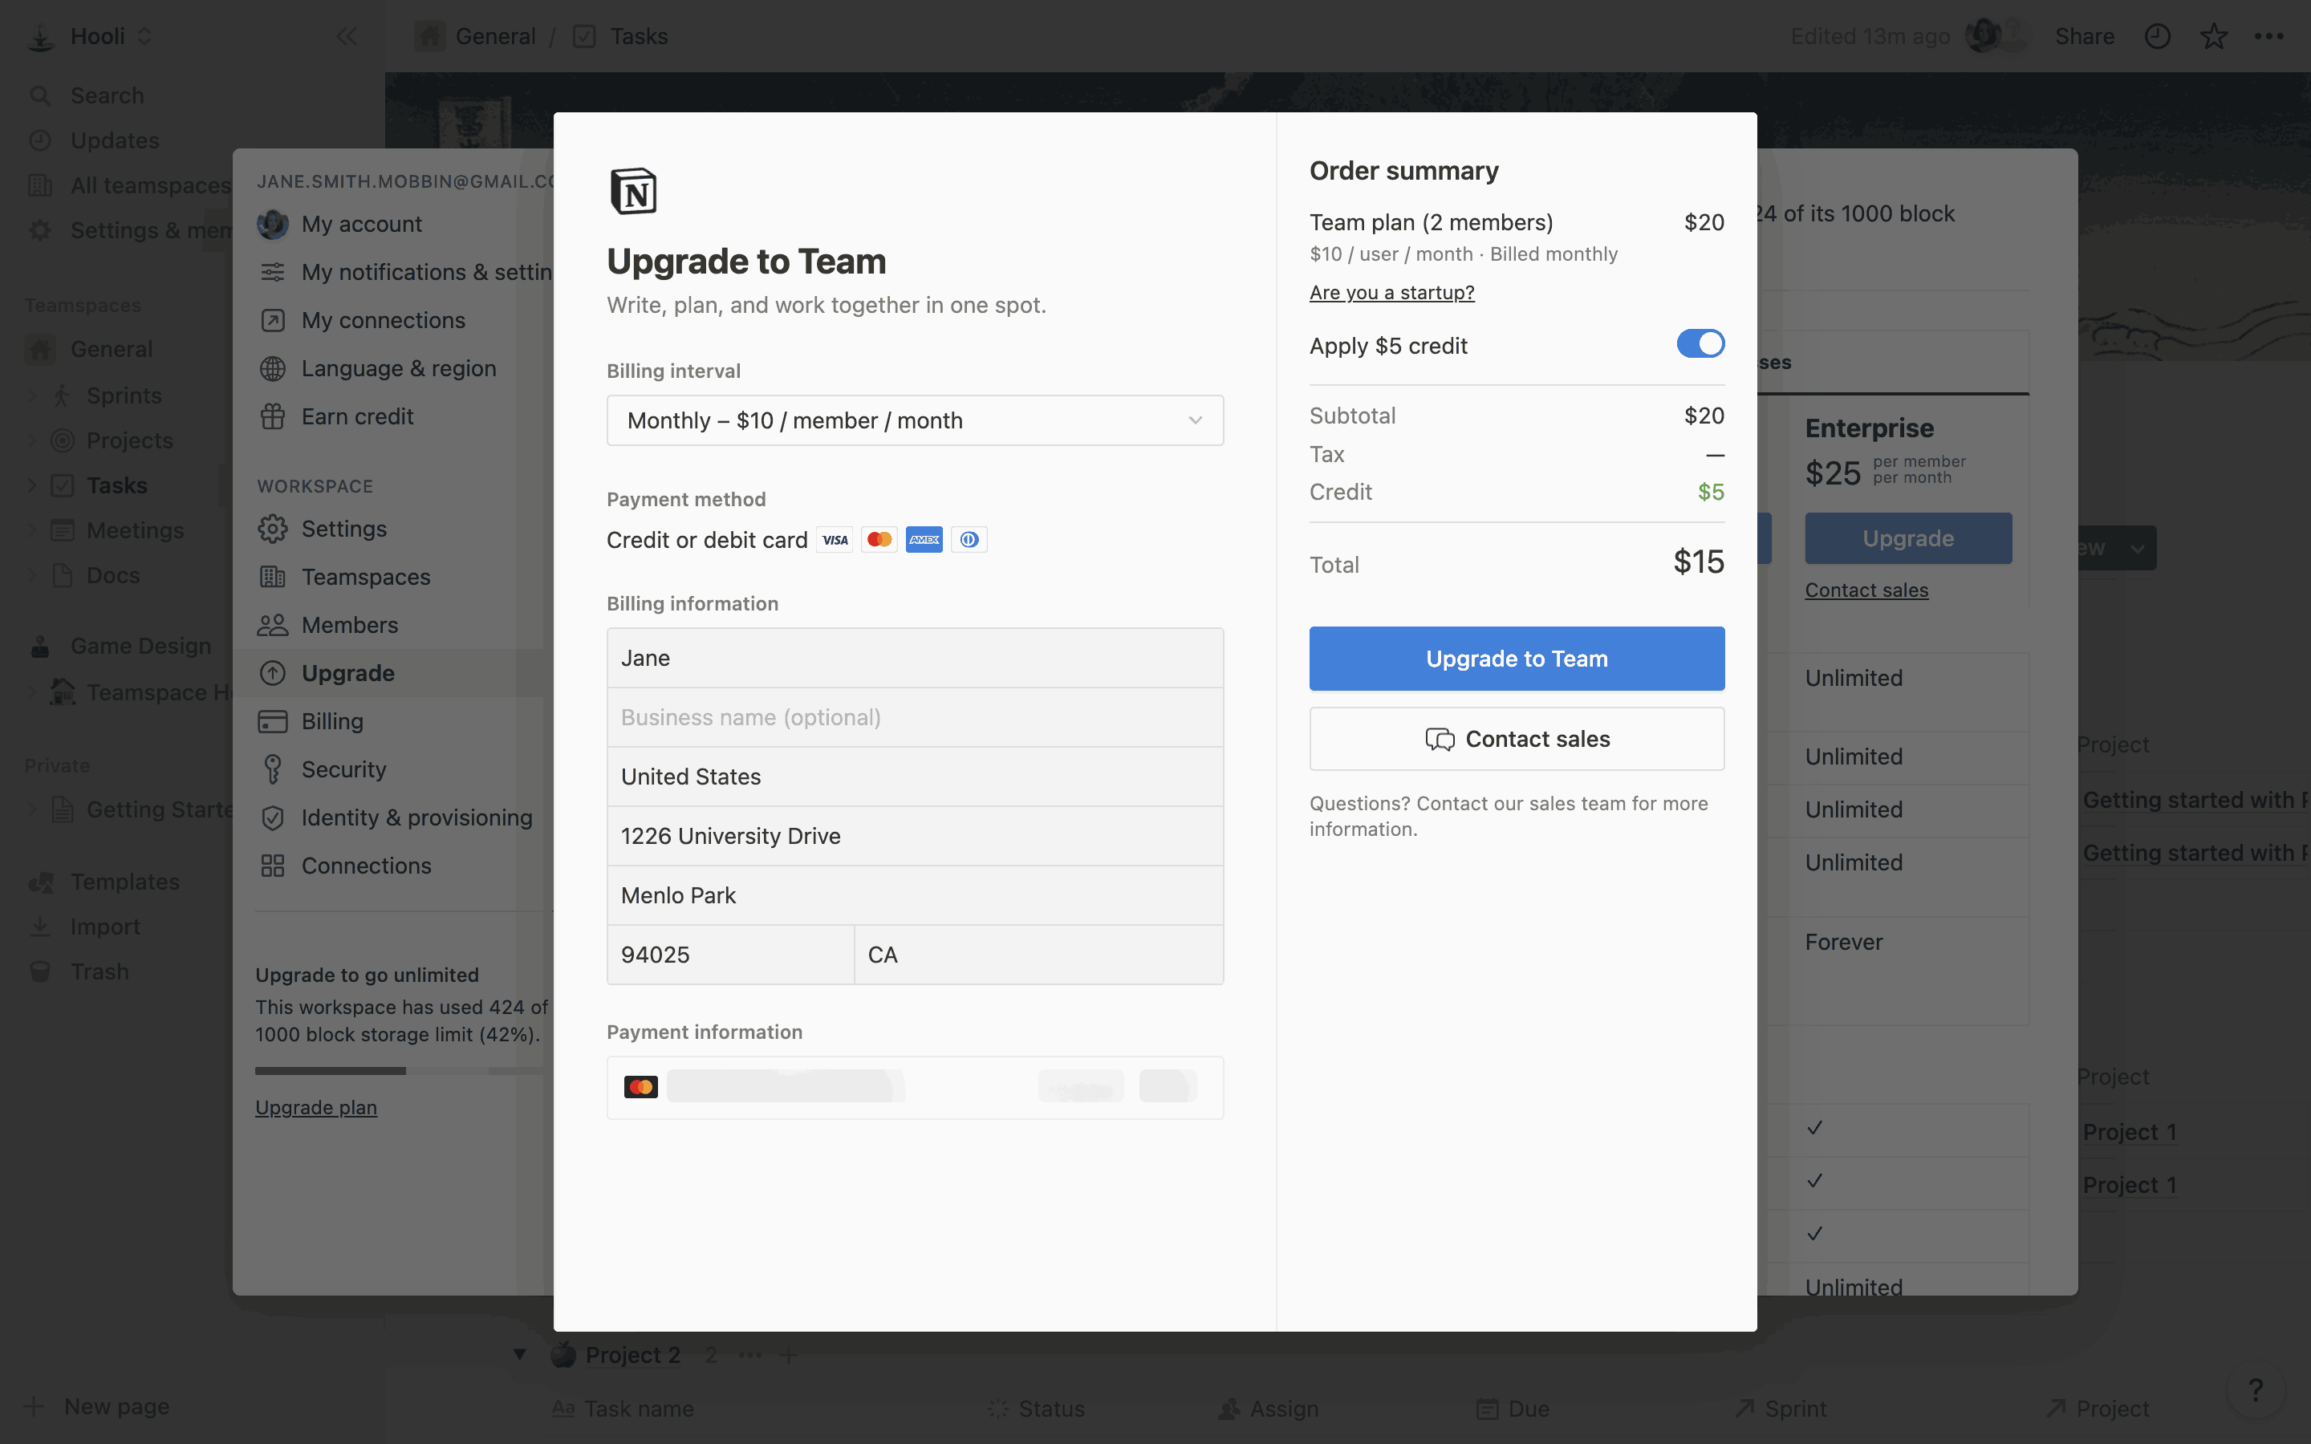The width and height of the screenshot is (2311, 1444).
Task: Click the Identity & provisioning shield icon
Action: coord(272,817)
